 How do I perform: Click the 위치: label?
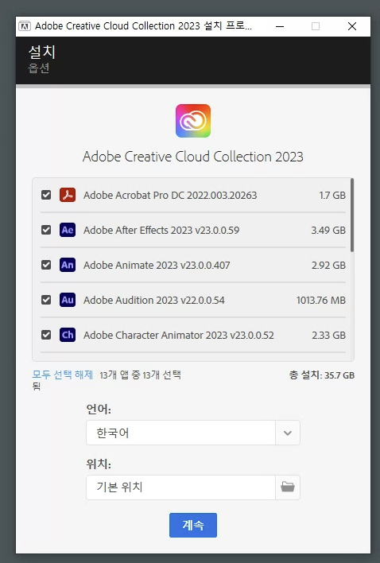99,464
